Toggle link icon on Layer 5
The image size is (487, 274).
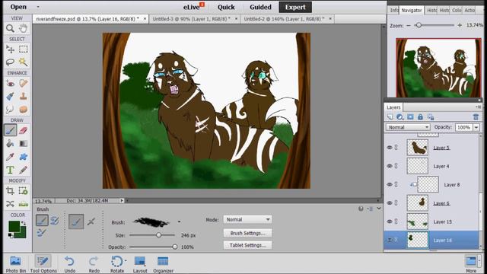396,148
